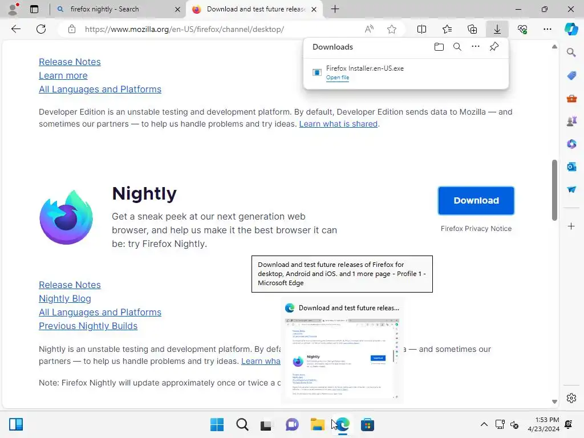
Task: Click the Edge window preview thumbnail
Action: [x=342, y=359]
